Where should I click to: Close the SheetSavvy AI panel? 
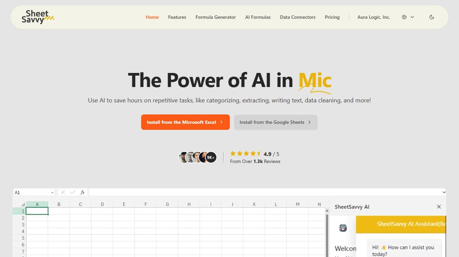point(439,207)
